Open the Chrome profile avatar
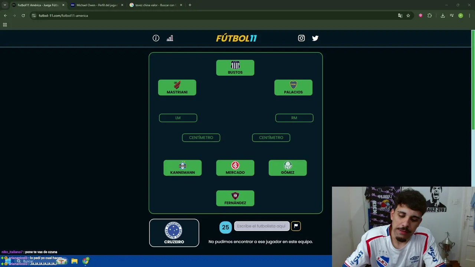 [x=461, y=16]
